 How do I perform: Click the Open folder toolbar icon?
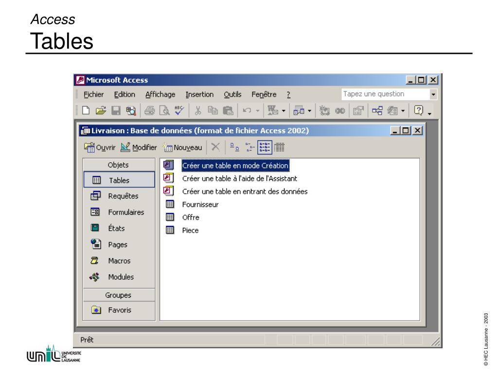(x=101, y=110)
